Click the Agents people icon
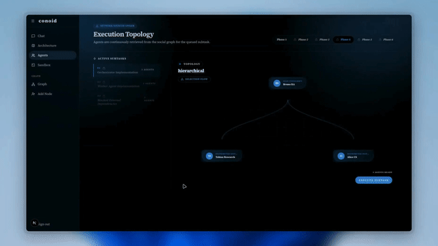 [34, 55]
